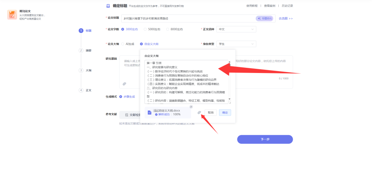Click the paperclip upload icon beside 取消
This screenshot has height=170, width=372.
click(x=199, y=113)
